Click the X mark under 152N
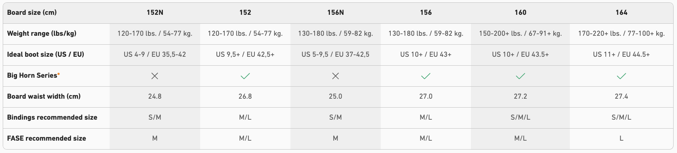677x153 pixels. point(155,76)
